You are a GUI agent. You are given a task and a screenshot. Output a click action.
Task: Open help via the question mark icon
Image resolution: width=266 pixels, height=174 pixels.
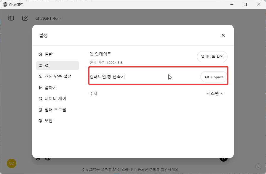[258, 166]
